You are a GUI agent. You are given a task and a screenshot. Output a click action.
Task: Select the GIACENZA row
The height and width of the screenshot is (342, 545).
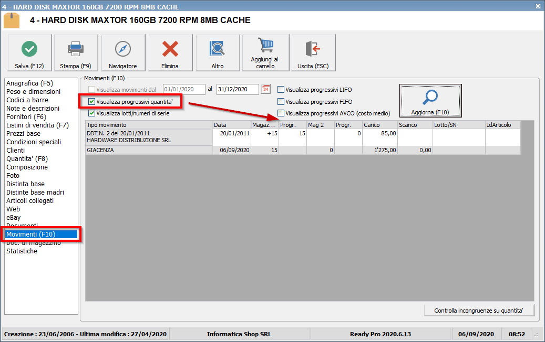point(303,150)
